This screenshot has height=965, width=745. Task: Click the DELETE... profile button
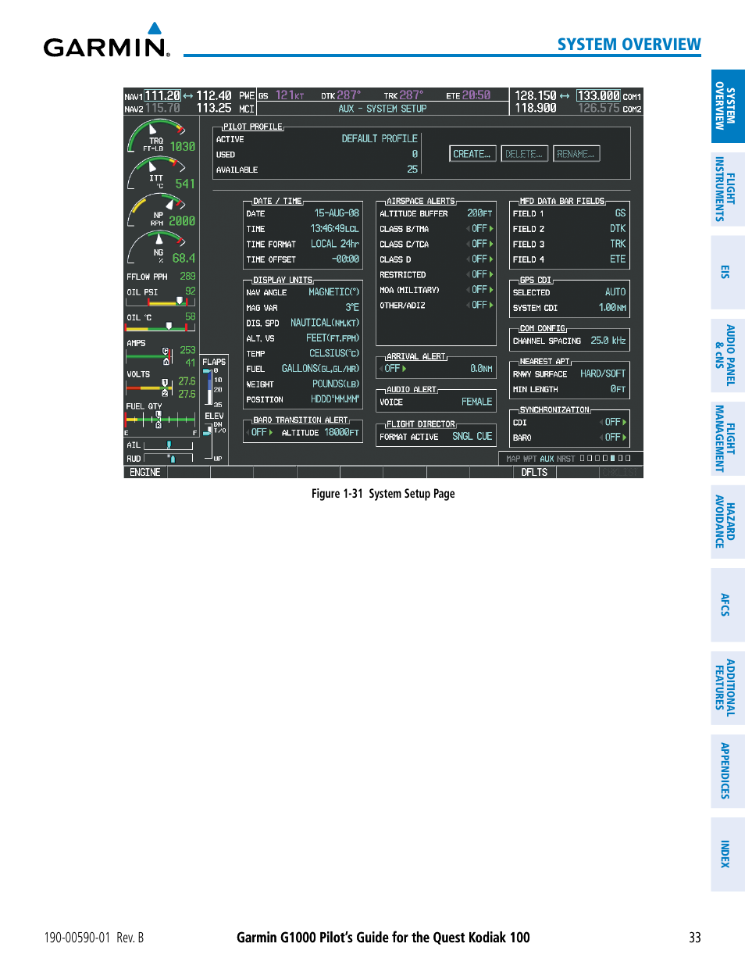coord(524,155)
